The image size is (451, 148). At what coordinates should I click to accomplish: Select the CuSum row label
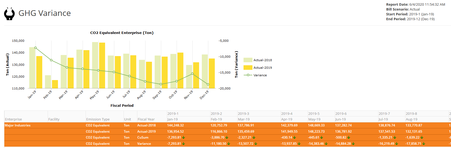[x=143, y=137]
